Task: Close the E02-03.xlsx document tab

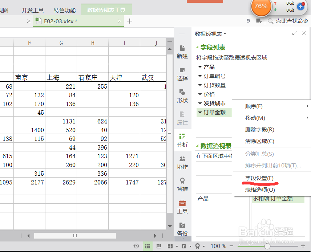Action: tap(119, 21)
